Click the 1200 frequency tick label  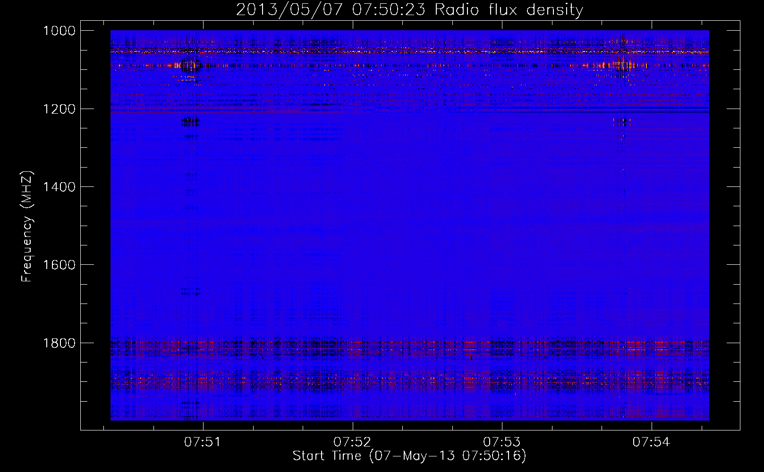[x=59, y=109]
